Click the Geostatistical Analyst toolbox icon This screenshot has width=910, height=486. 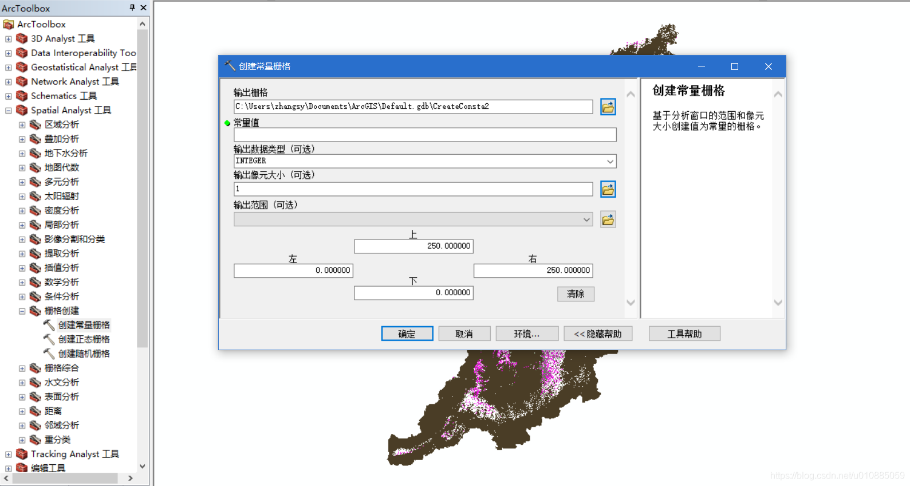tap(22, 67)
